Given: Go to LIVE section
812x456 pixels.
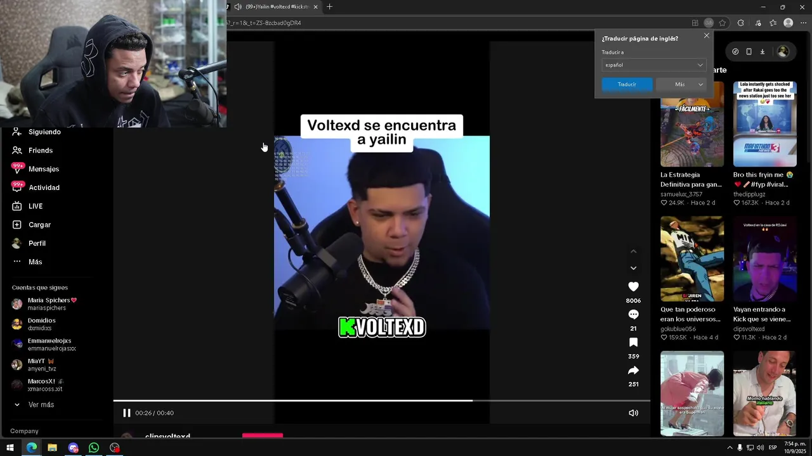Looking at the screenshot, I should coord(27,206).
